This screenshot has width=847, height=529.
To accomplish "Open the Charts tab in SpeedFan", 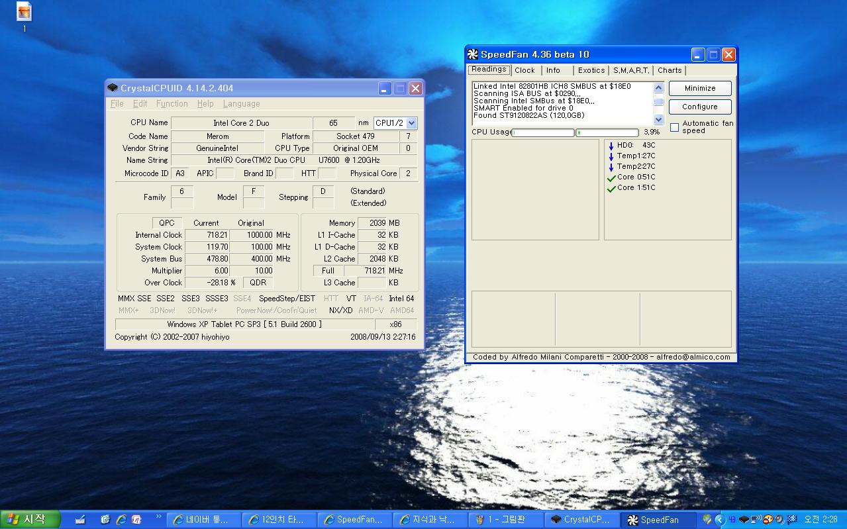I will pyautogui.click(x=670, y=70).
